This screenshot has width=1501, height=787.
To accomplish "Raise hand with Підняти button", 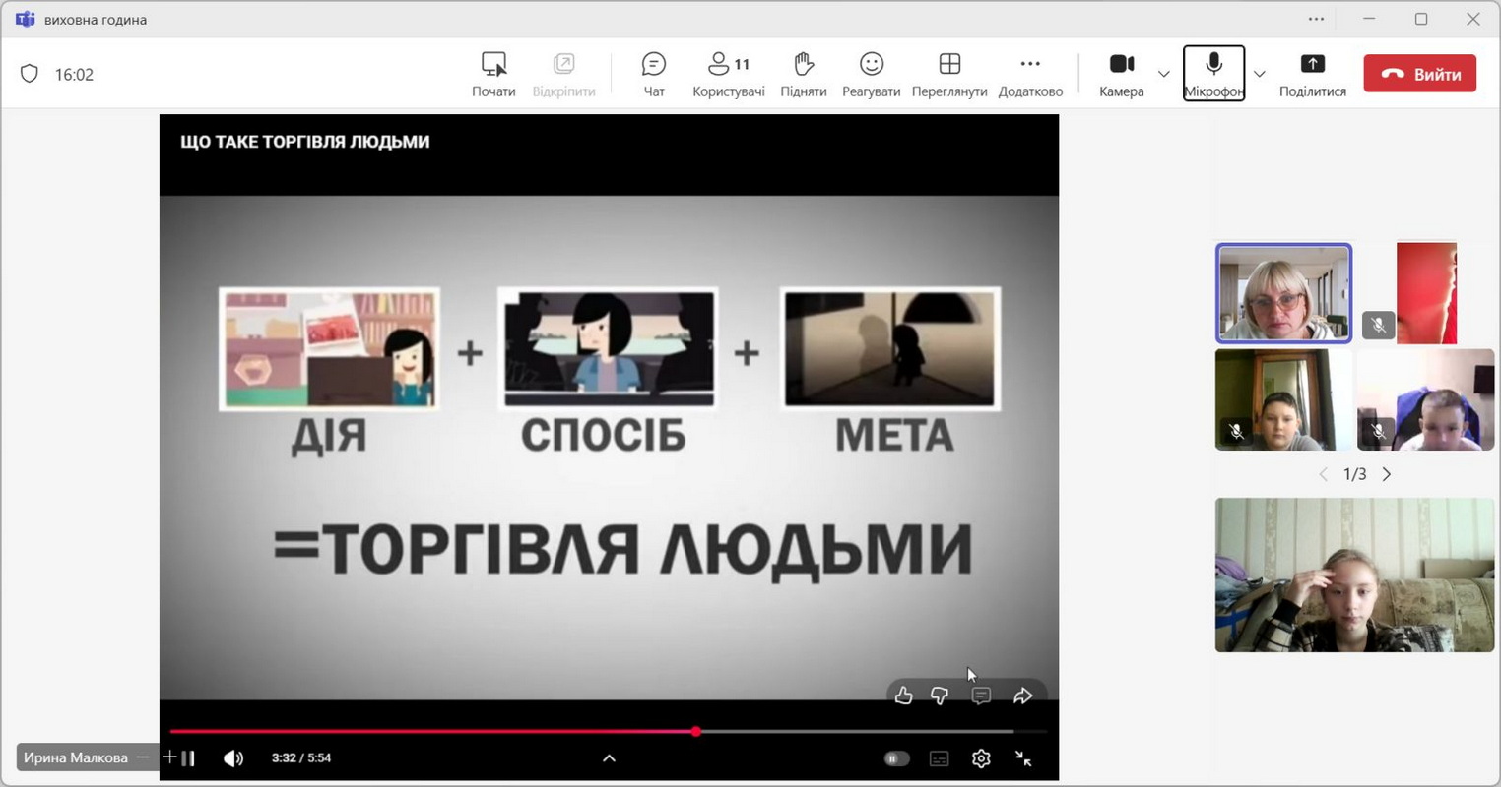I will [803, 75].
